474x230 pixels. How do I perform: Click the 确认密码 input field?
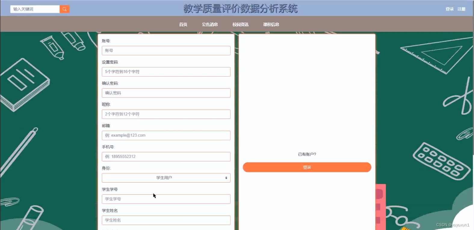tap(166, 93)
